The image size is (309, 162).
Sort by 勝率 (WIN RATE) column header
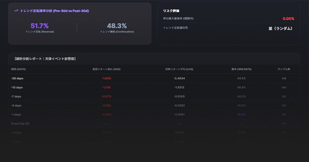tap(241, 69)
